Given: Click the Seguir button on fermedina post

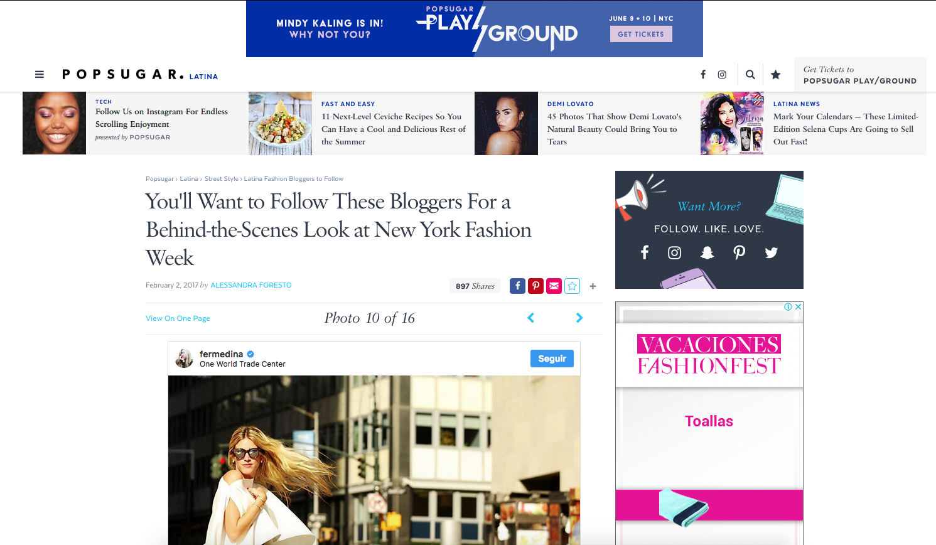Looking at the screenshot, I should [552, 359].
